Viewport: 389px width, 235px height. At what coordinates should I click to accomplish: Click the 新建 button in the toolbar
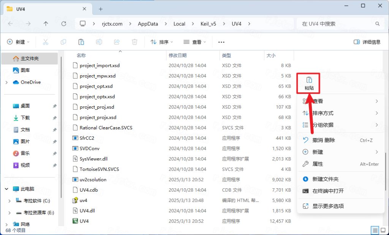point(15,42)
